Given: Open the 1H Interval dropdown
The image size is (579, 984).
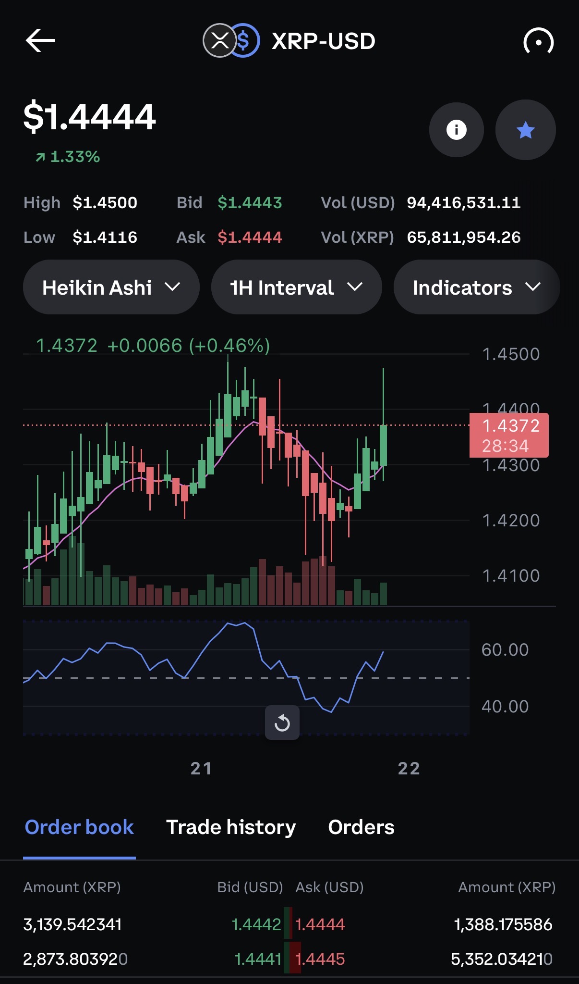Looking at the screenshot, I should coord(297,287).
